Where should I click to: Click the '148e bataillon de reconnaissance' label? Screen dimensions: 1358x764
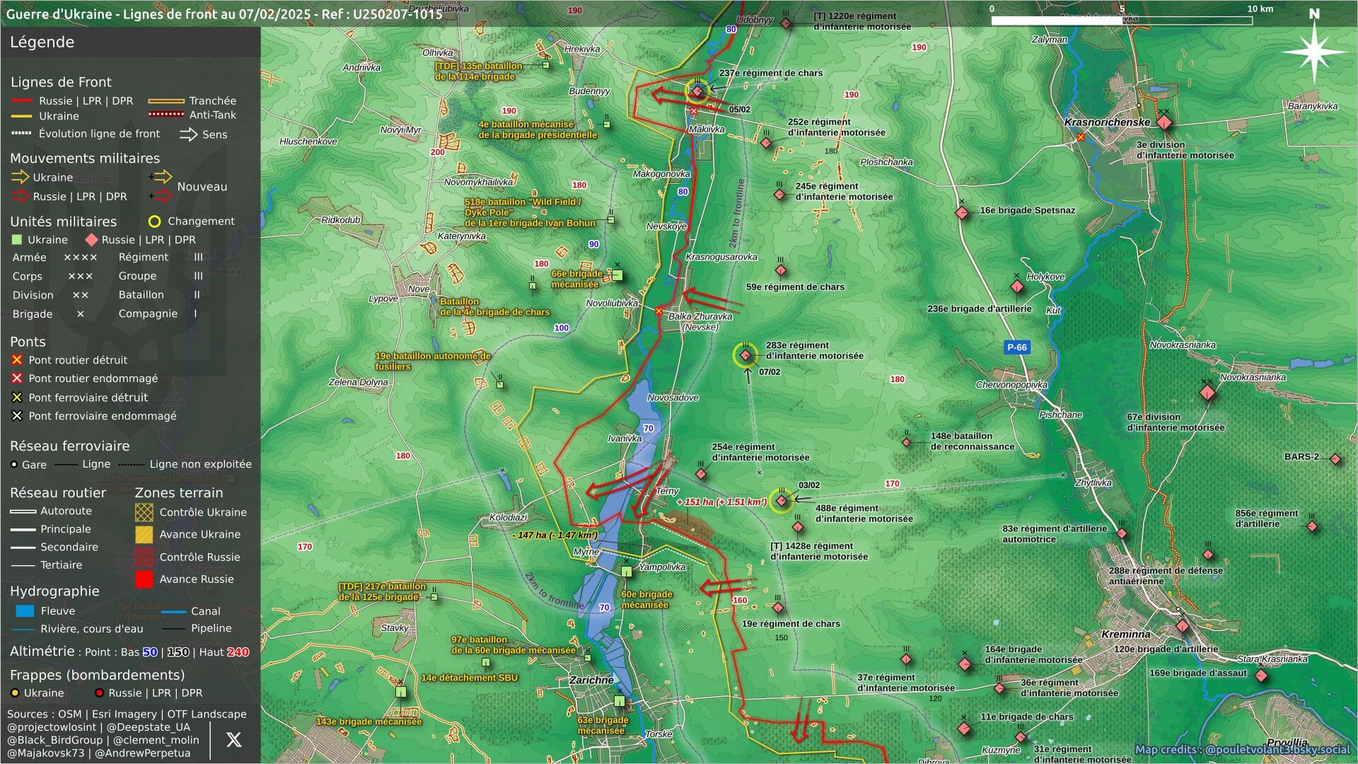(973, 441)
